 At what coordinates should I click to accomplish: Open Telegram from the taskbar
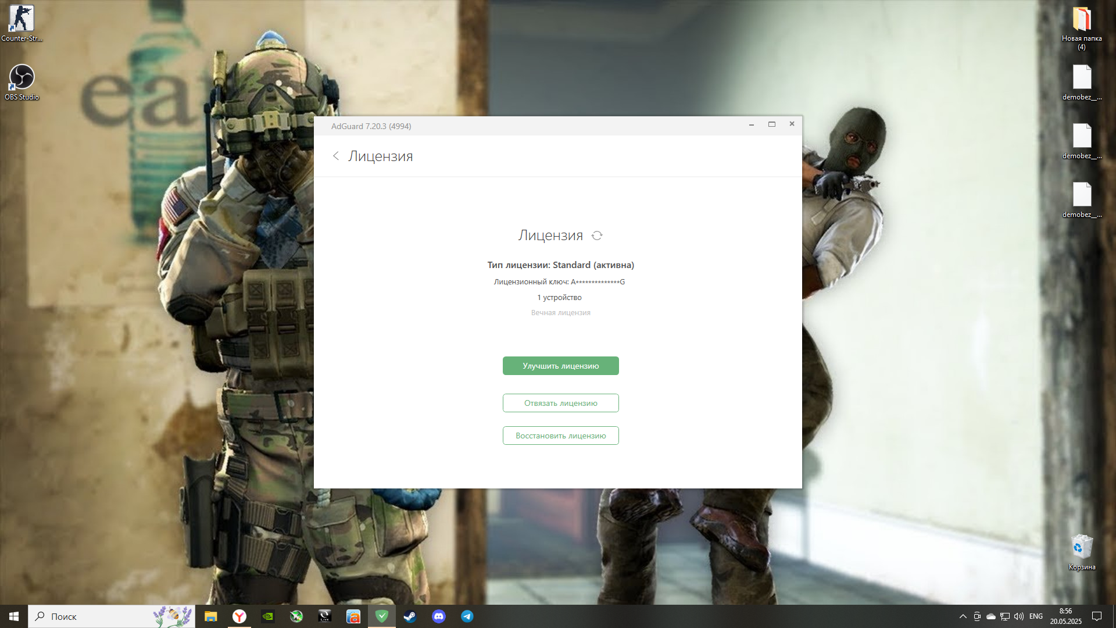coord(467,616)
